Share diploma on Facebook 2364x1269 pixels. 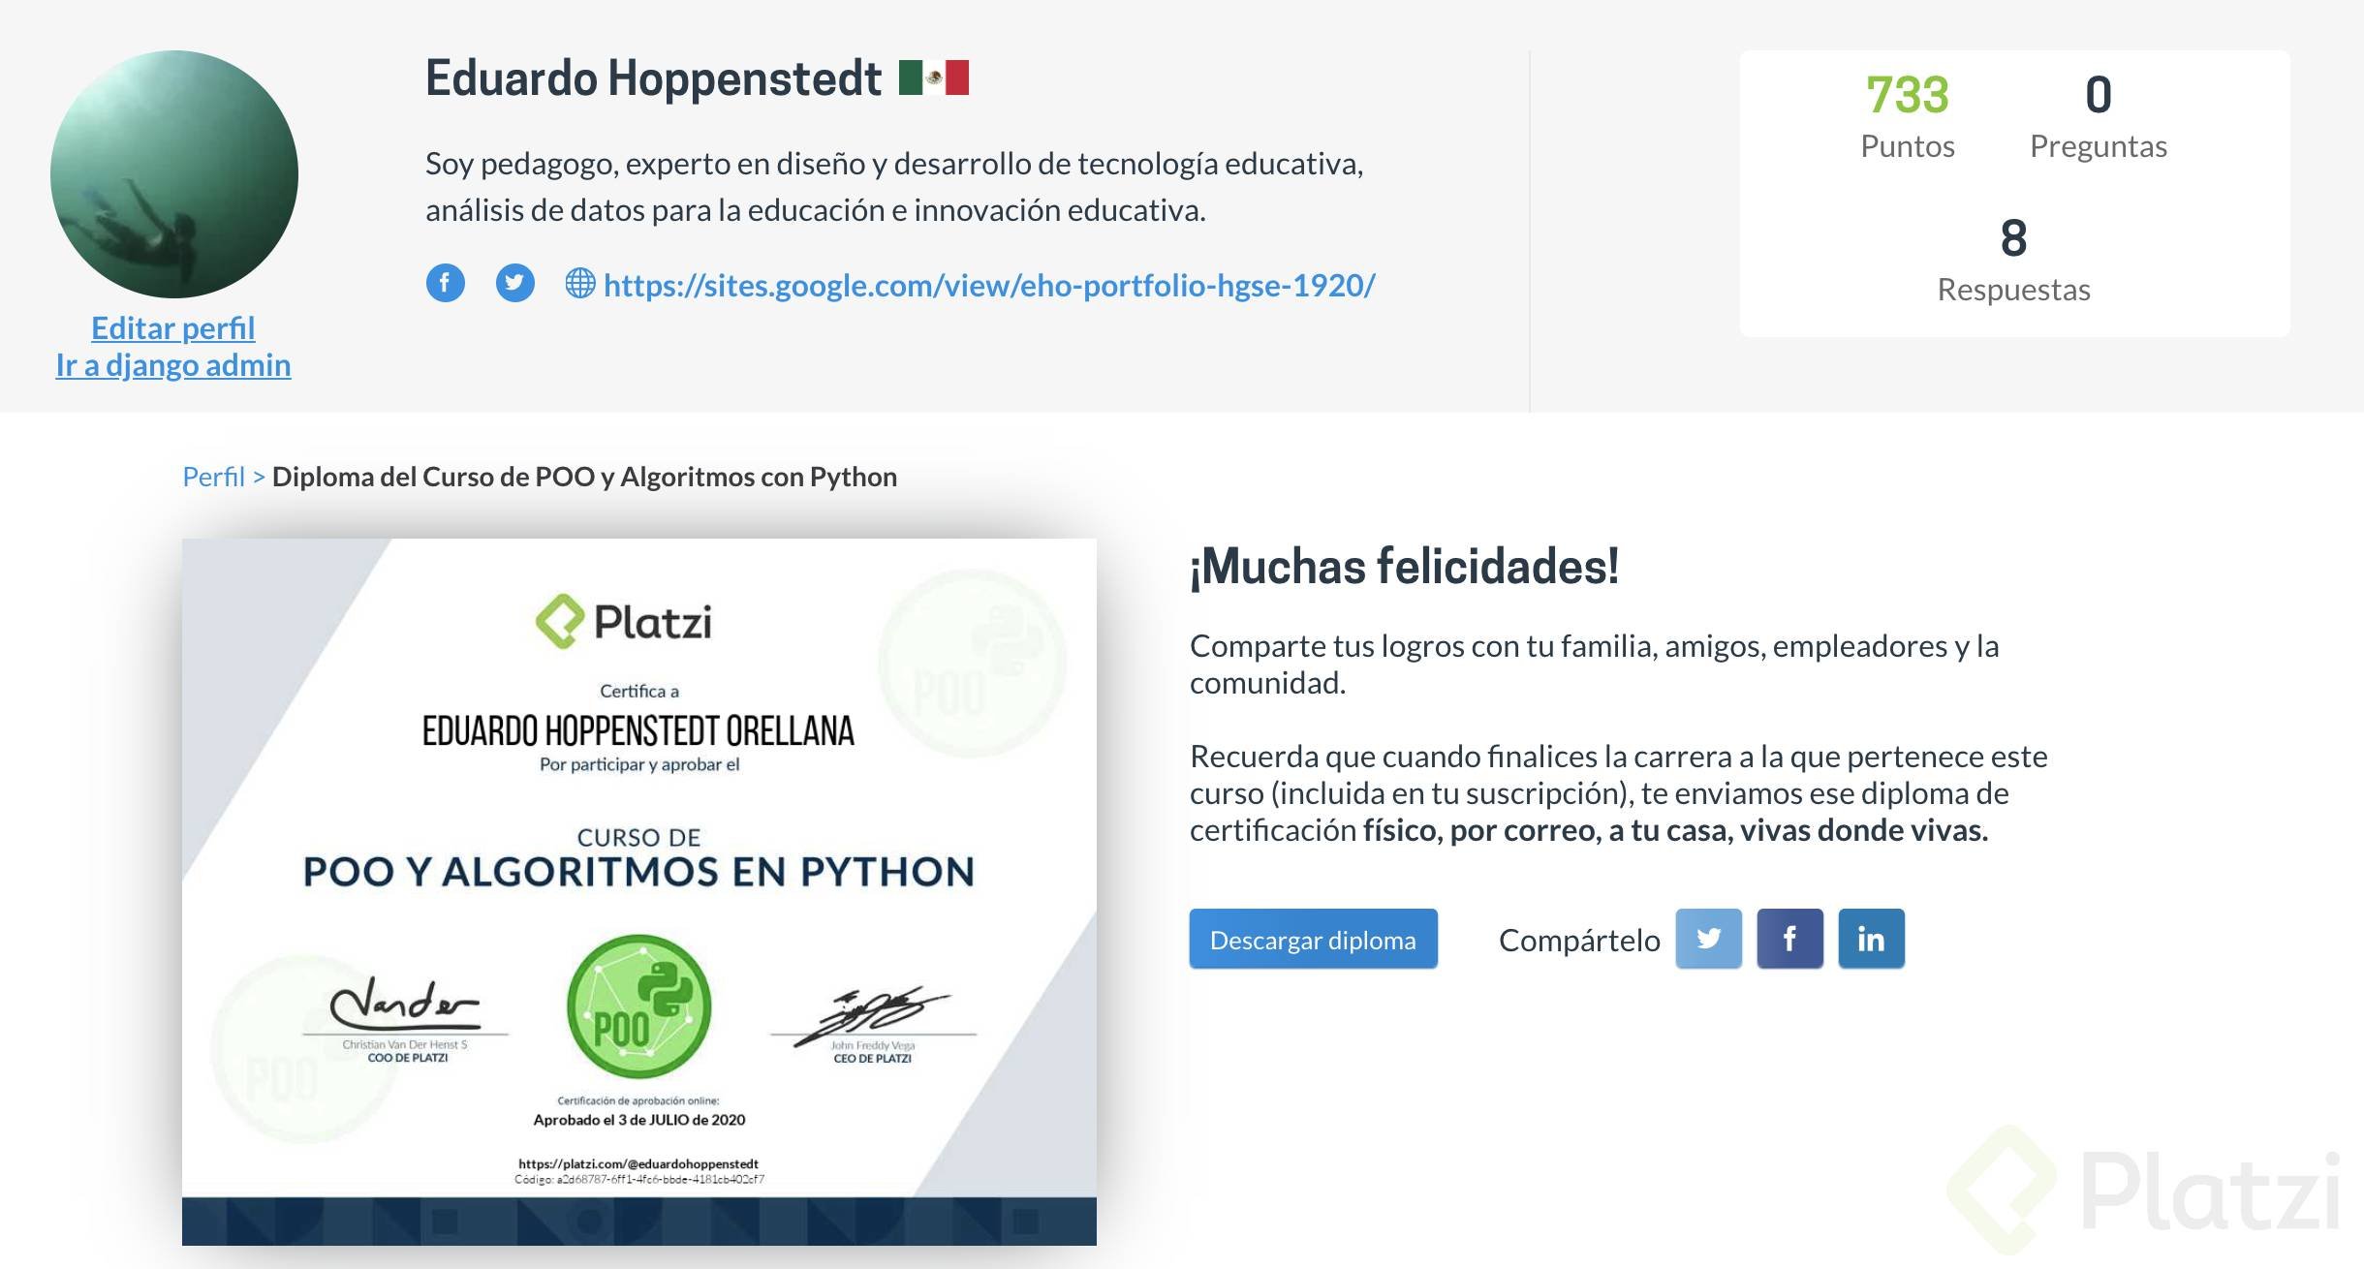pyautogui.click(x=1790, y=939)
